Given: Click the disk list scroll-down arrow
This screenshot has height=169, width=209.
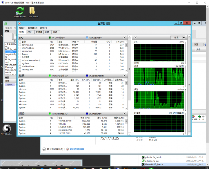Looking at the screenshot, I should pyautogui.click(x=126, y=108).
